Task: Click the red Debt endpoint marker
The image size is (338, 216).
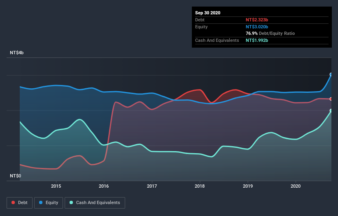Action: point(331,99)
